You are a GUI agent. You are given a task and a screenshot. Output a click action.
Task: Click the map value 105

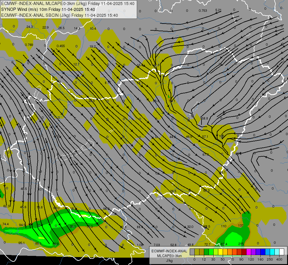click(222, 136)
